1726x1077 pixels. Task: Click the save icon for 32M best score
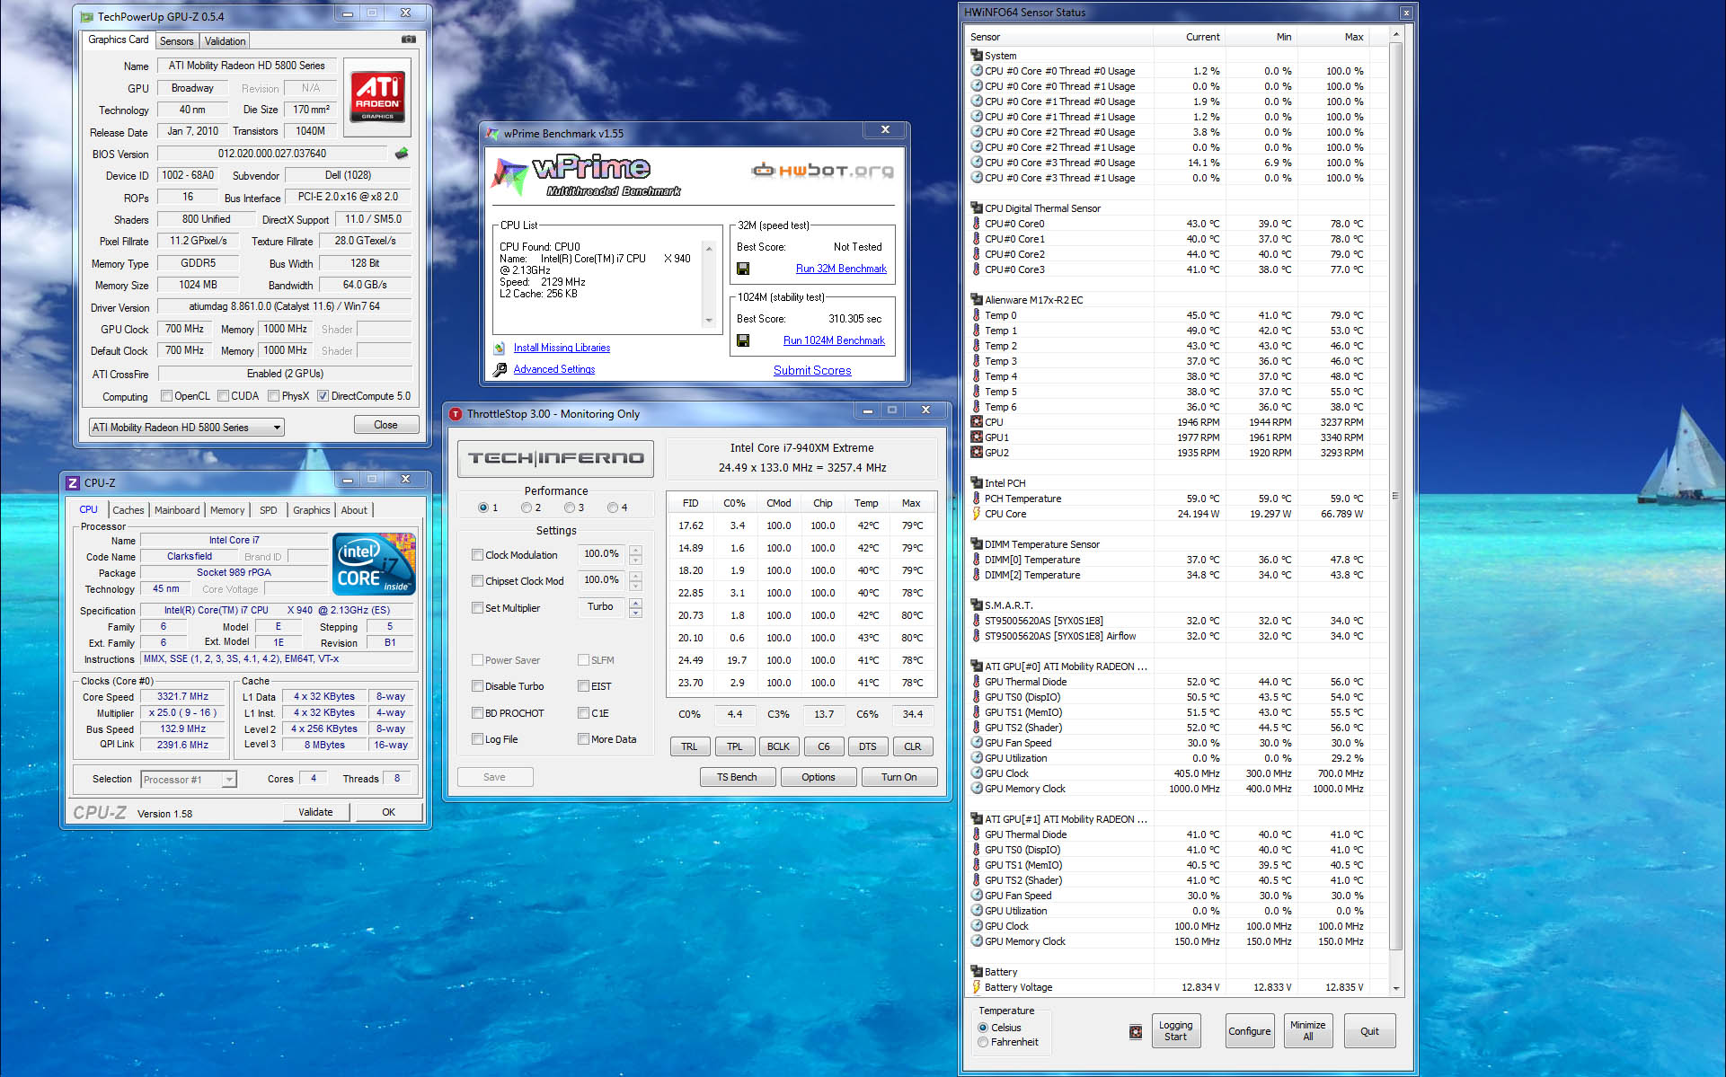(x=743, y=269)
